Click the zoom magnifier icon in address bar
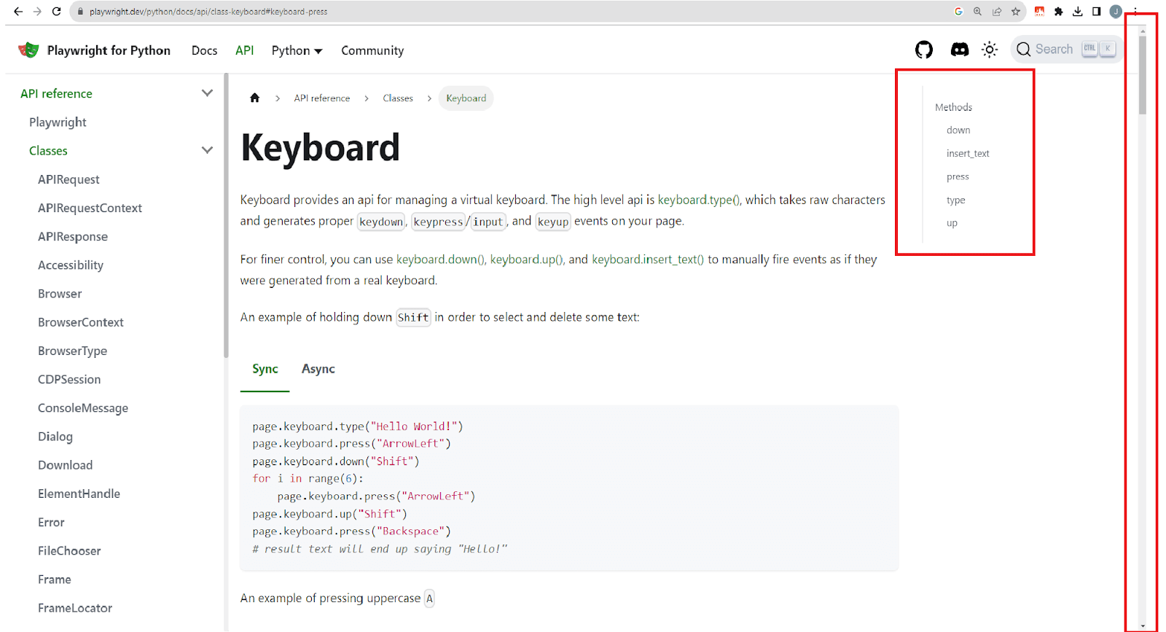The width and height of the screenshot is (1166, 632). 977,12
